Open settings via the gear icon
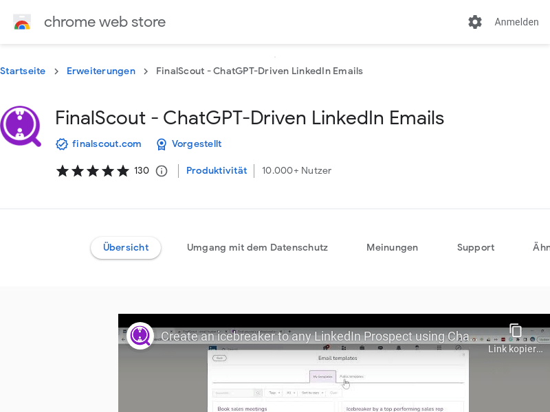The height and width of the screenshot is (412, 550). point(475,22)
